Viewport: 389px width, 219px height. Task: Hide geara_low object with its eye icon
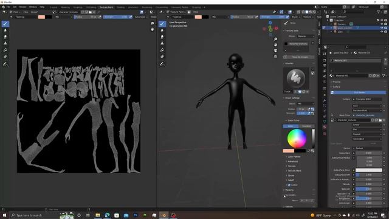pos(382,28)
